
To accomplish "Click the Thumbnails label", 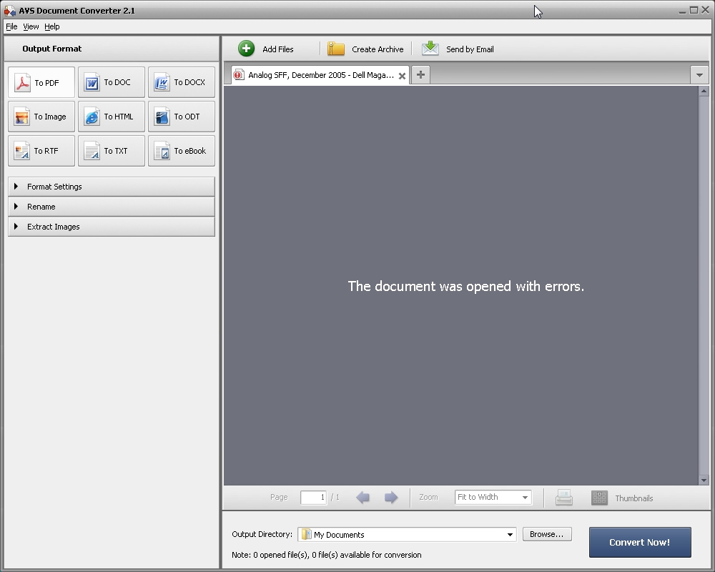I will click(633, 498).
